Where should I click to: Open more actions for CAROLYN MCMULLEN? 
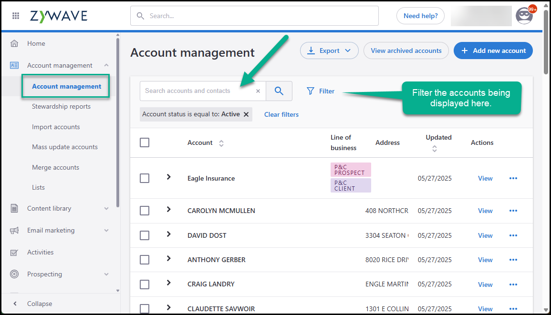coord(513,211)
